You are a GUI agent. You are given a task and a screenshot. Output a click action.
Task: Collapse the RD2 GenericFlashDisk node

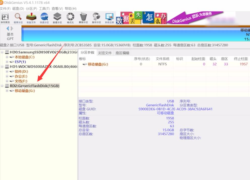tap(2, 86)
